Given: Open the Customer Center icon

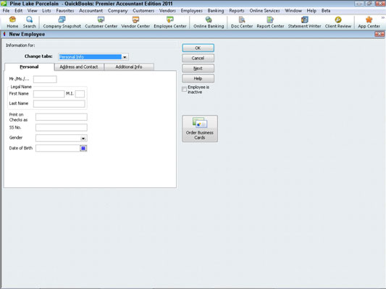Looking at the screenshot, I should click(x=101, y=20).
